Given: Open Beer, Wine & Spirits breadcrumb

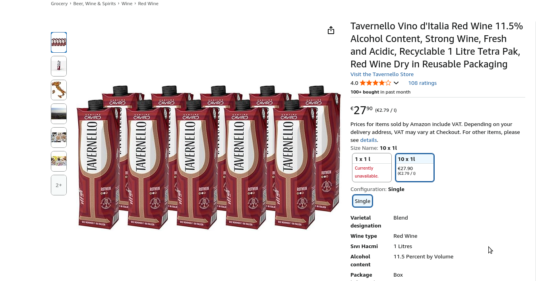Looking at the screenshot, I should click(95, 4).
